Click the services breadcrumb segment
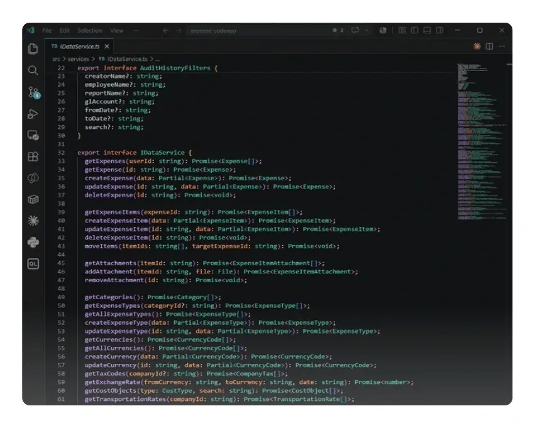 pos(78,59)
